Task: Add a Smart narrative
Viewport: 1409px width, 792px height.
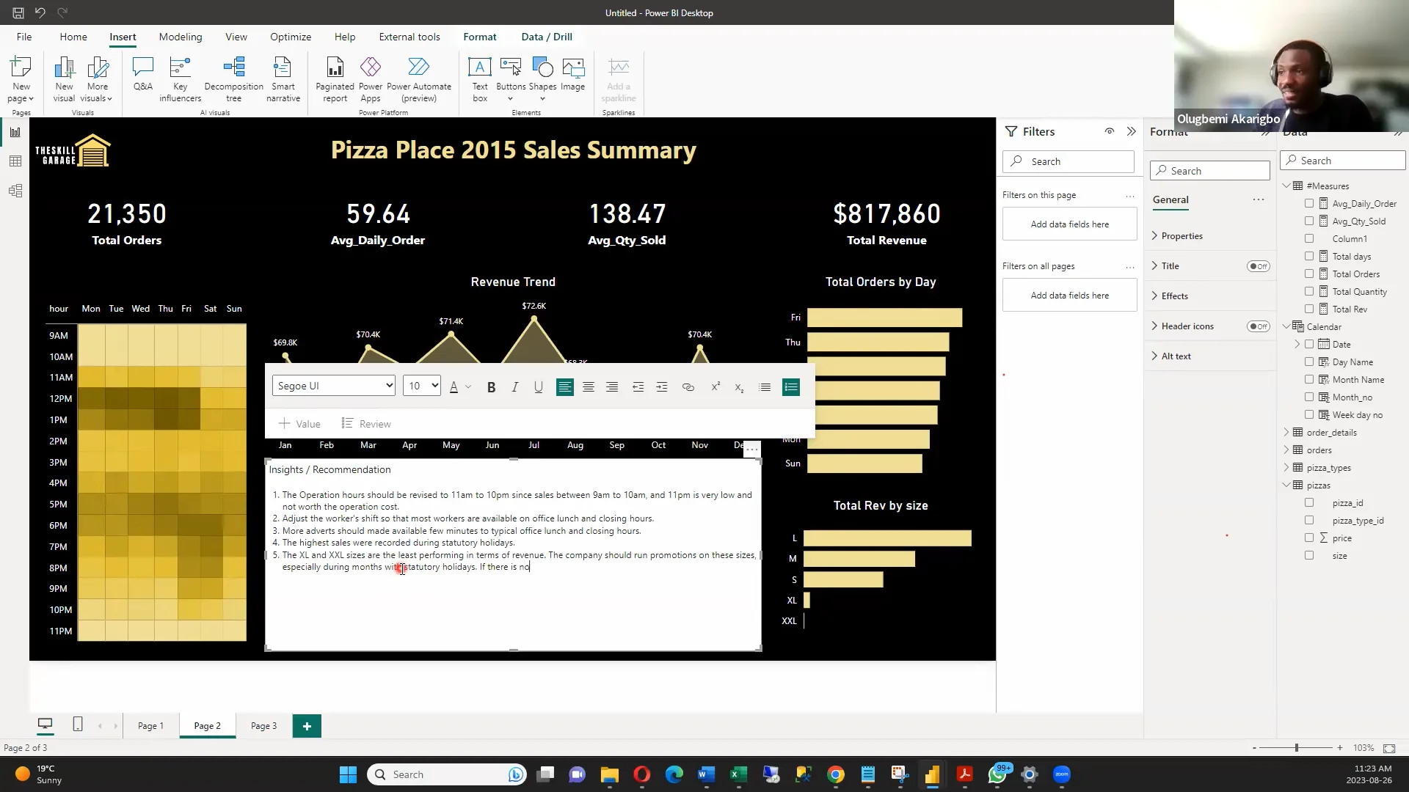Action: click(283, 77)
